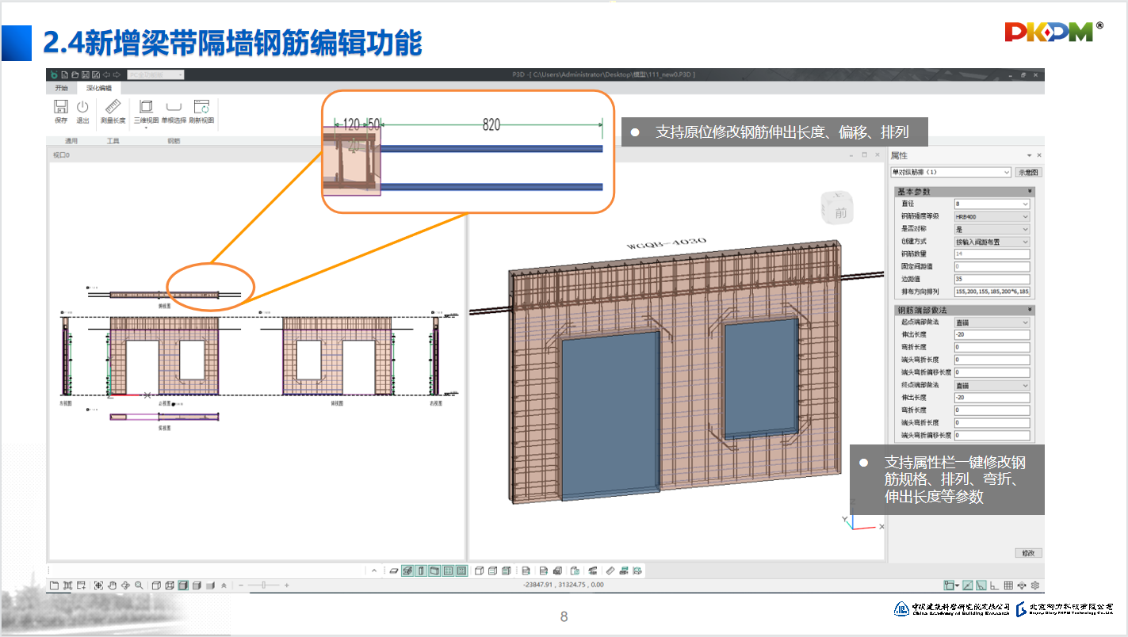The width and height of the screenshot is (1128, 637).
Task: Open the 创建方式 dropdown
Action: click(x=992, y=242)
